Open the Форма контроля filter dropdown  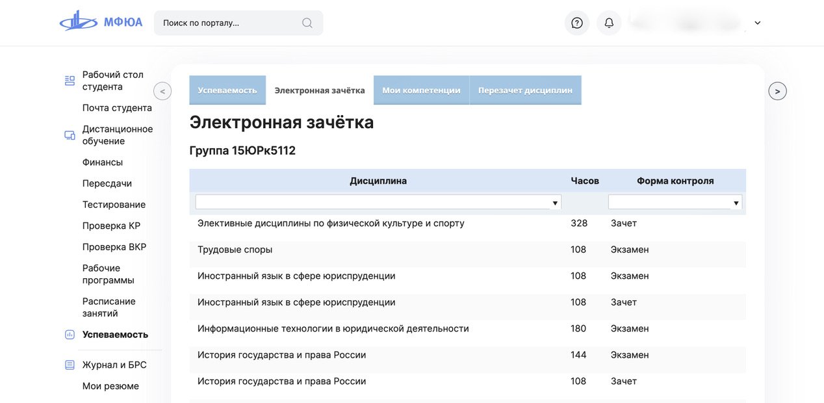pyautogui.click(x=675, y=203)
